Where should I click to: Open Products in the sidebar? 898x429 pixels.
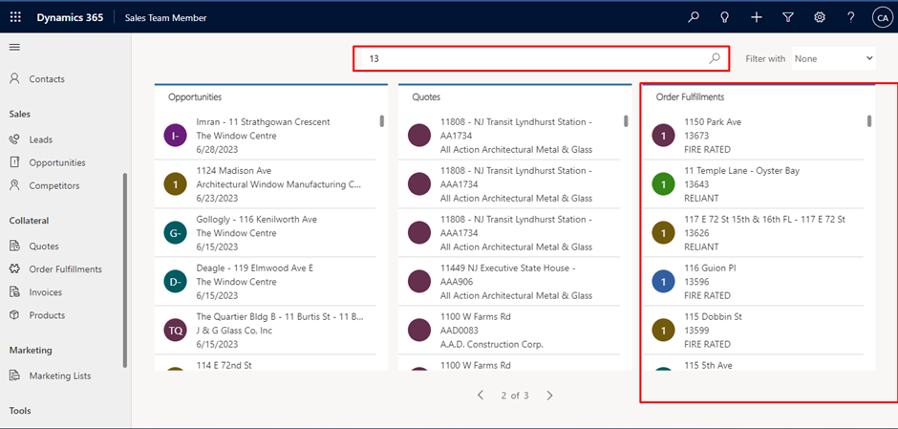pyautogui.click(x=47, y=315)
